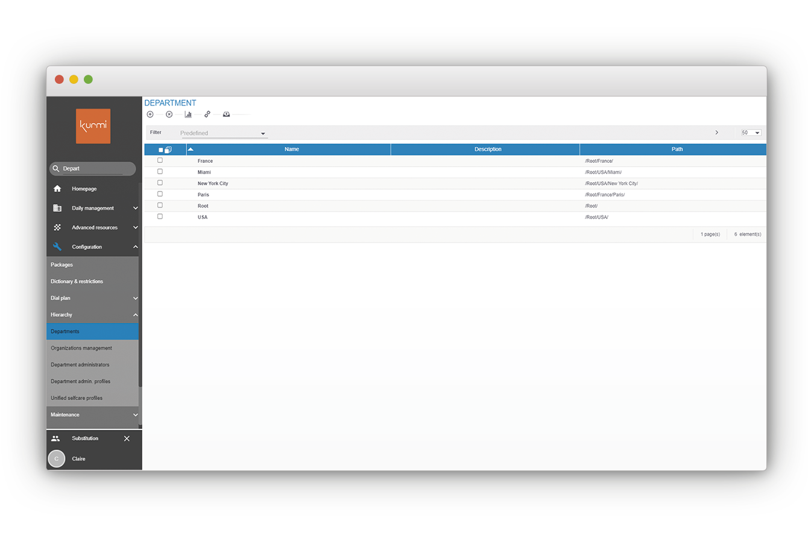Viewport: 808px width, 544px height.
Task: Click the Homepage house icon
Action: coord(57,189)
